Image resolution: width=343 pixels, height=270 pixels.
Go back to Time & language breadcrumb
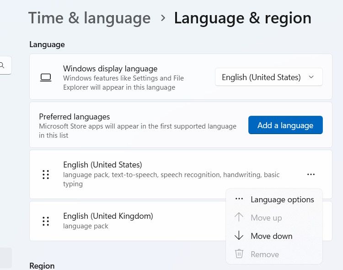89,18
